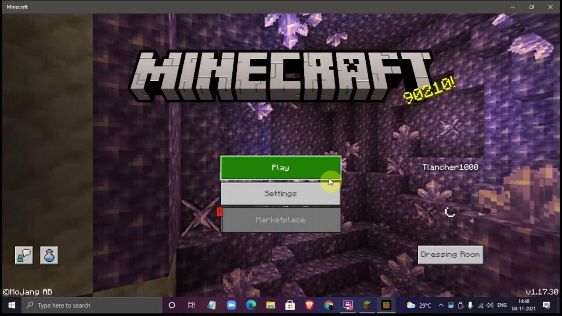Click the red Marketplace alert badge

(x=220, y=212)
